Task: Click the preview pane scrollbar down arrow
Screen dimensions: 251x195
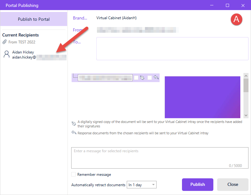Action: 246,115
